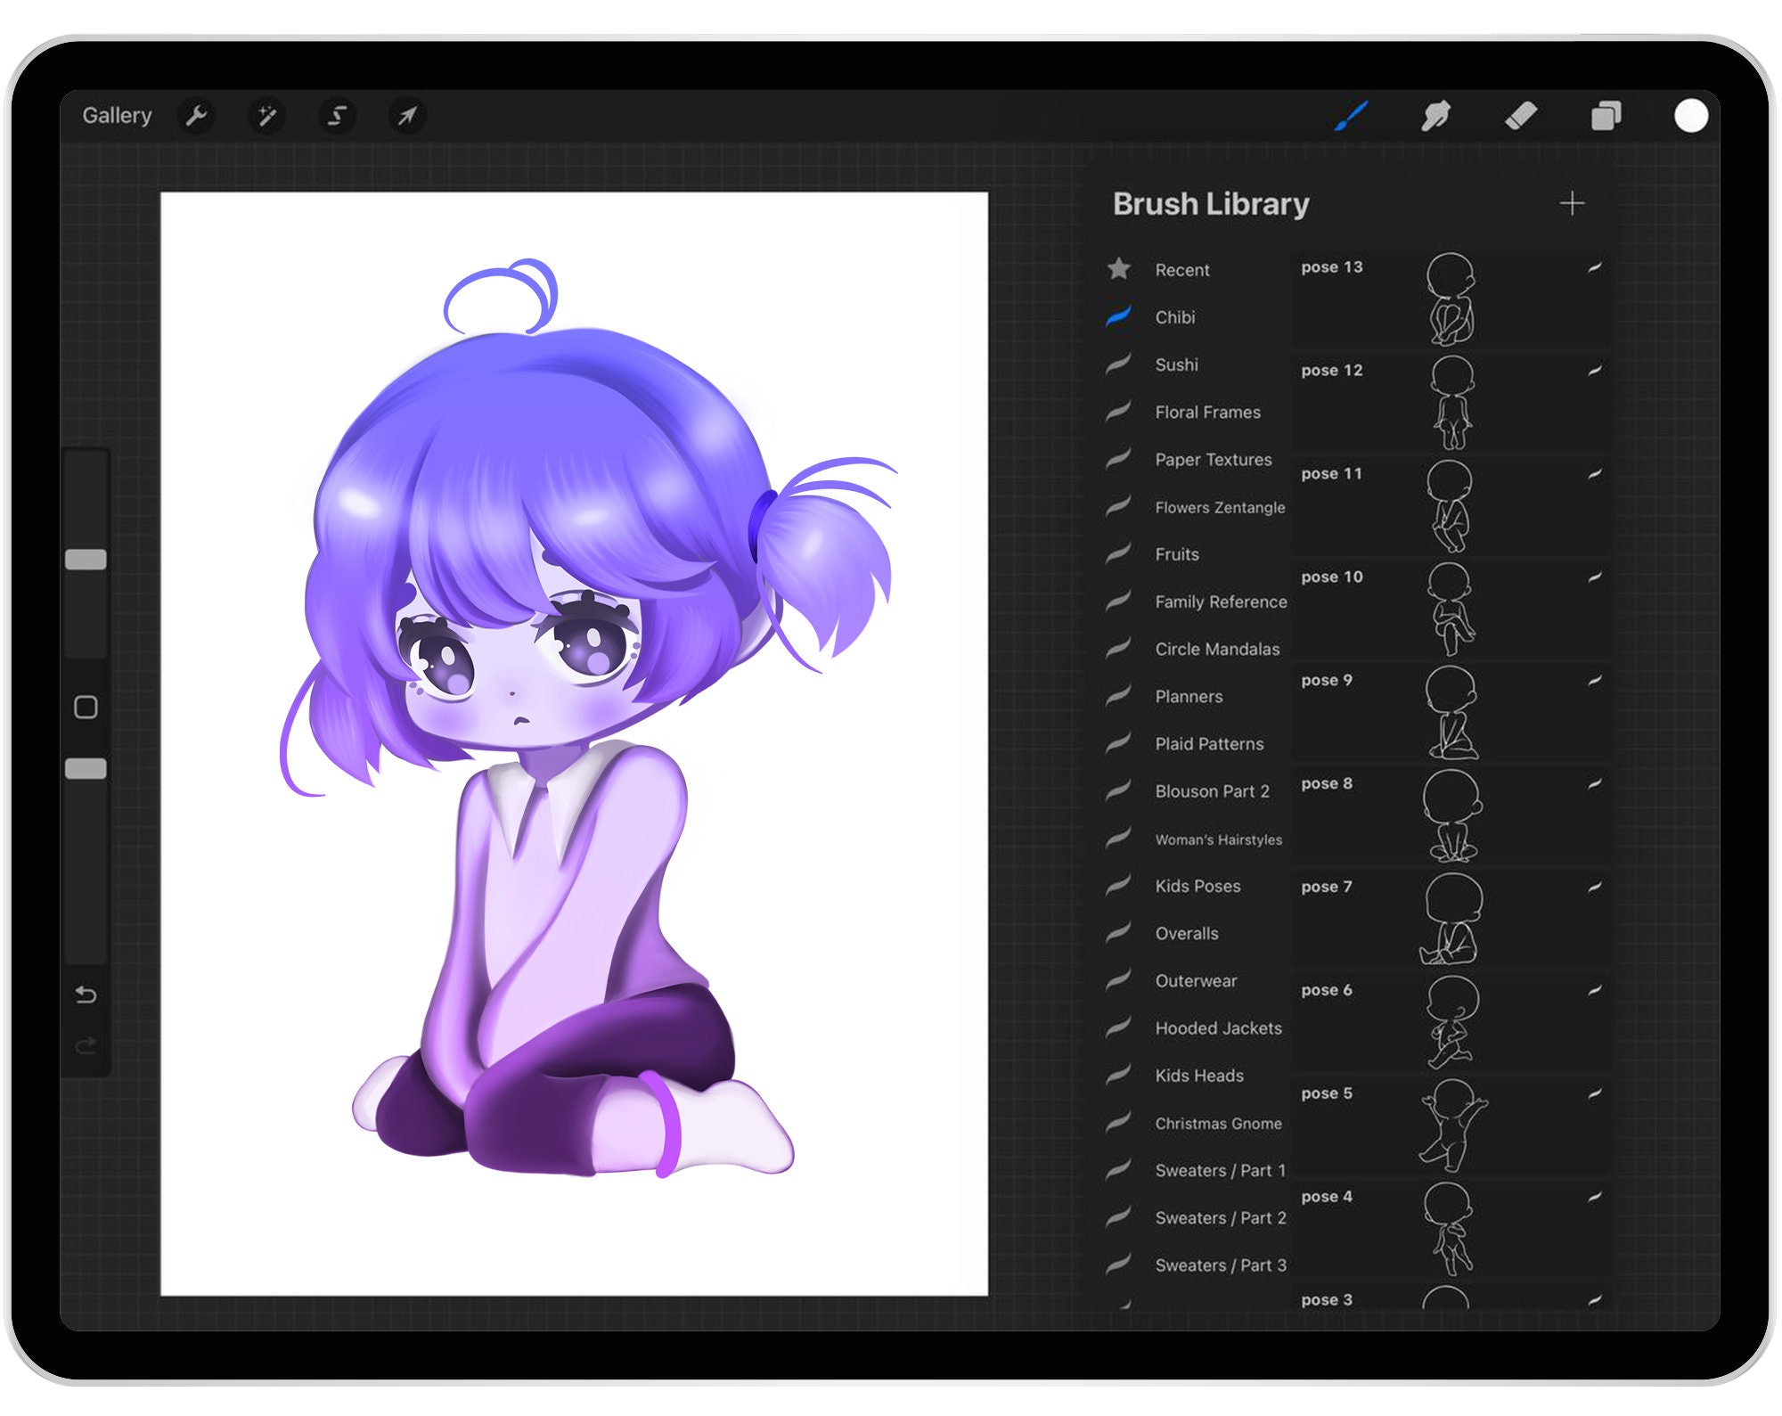Open the Layers panel icon

click(x=1606, y=116)
